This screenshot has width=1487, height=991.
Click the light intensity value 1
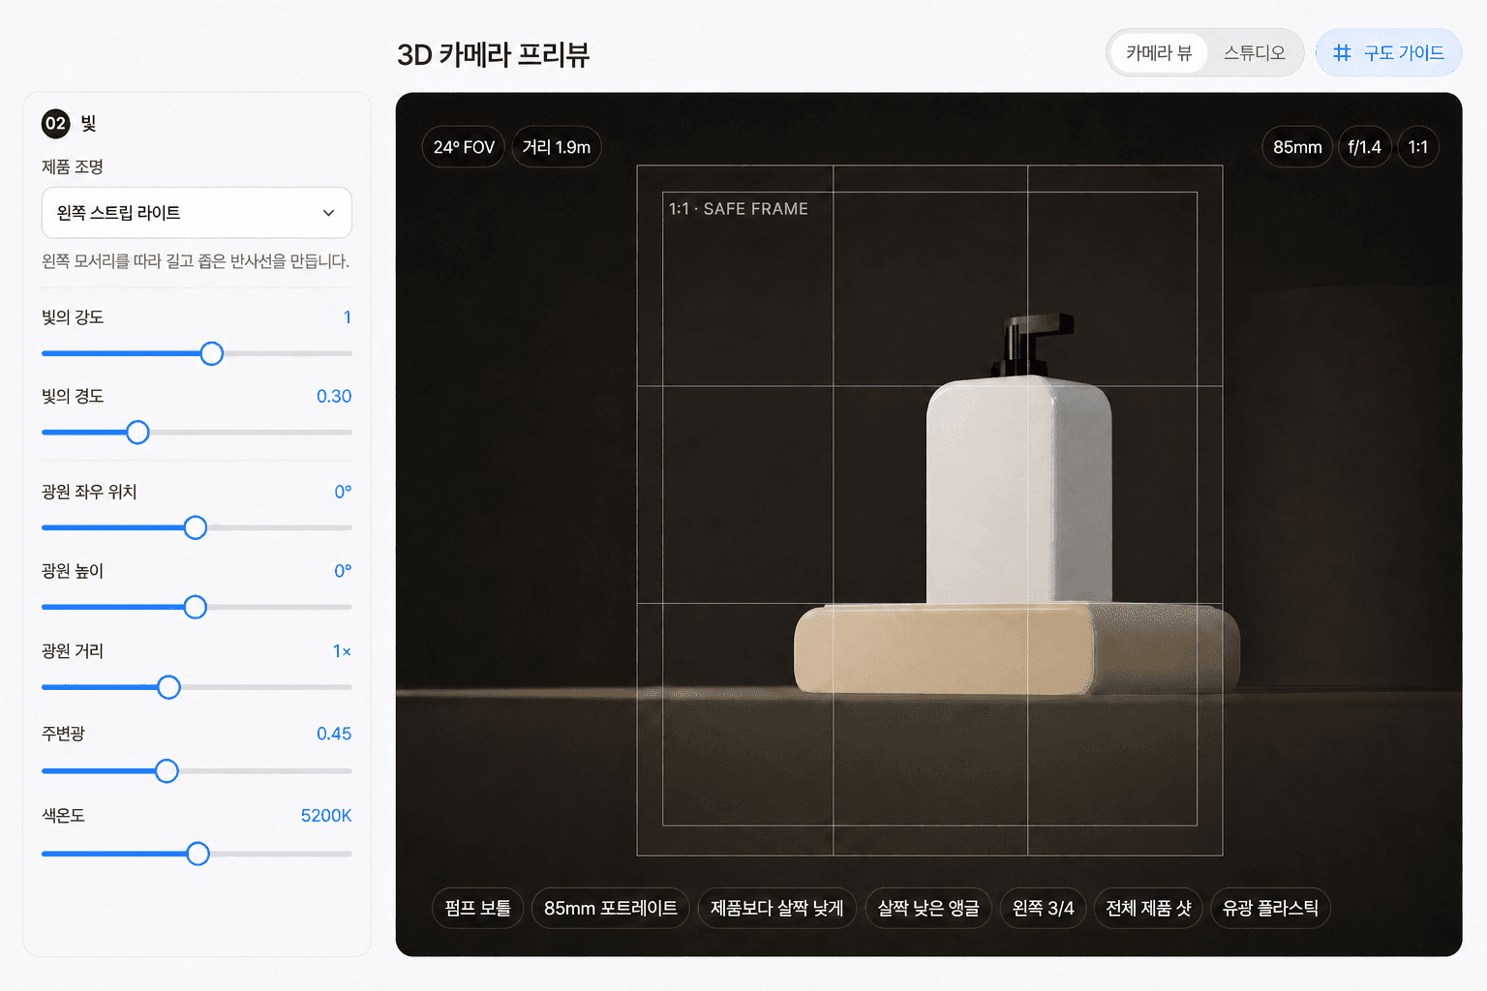348,317
